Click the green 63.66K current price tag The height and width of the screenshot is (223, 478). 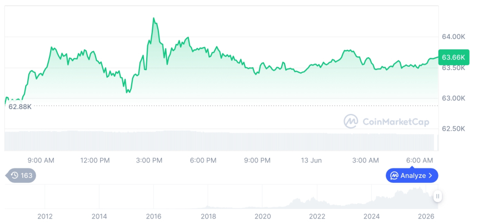(x=454, y=57)
